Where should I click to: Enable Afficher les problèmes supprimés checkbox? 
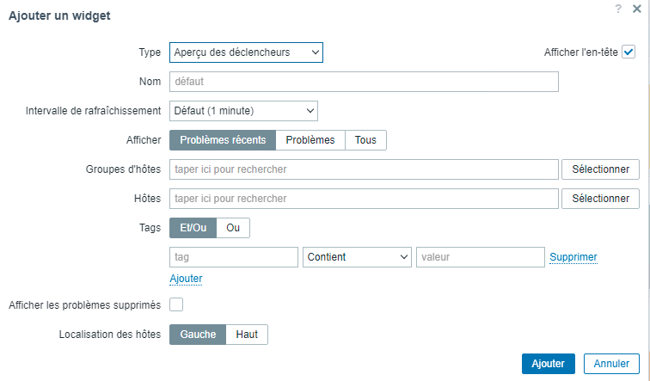point(176,304)
